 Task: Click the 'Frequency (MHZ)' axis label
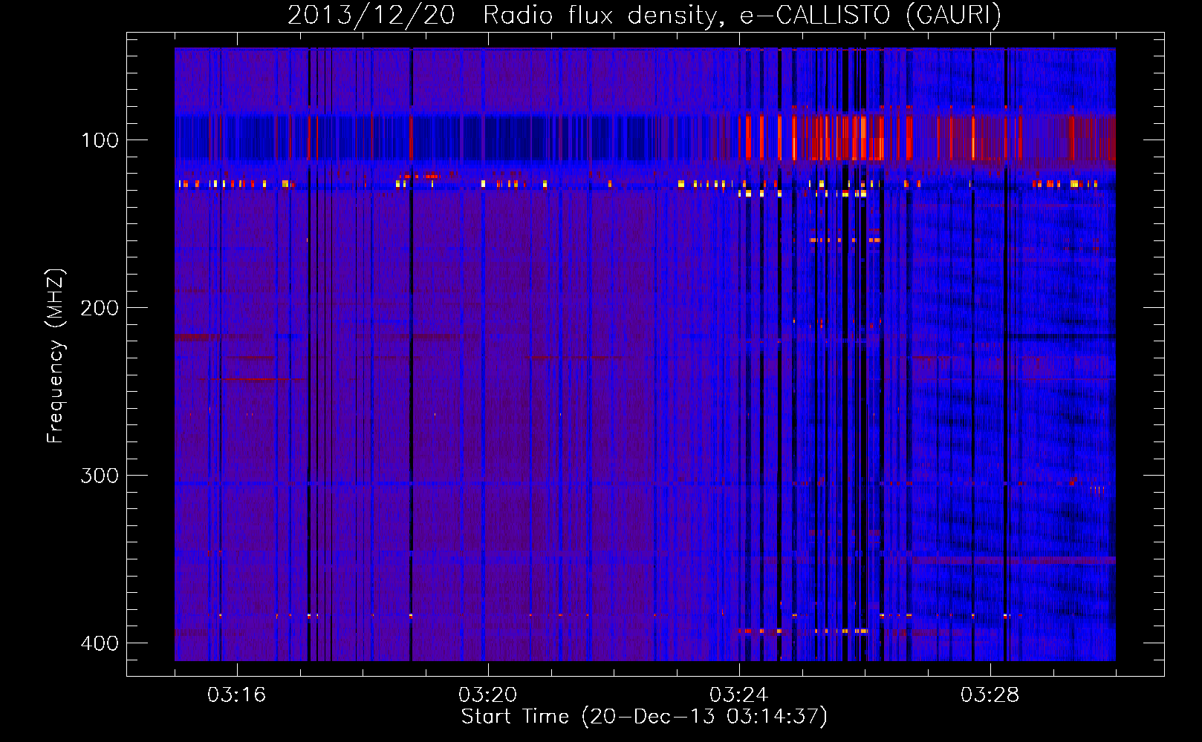pos(56,356)
